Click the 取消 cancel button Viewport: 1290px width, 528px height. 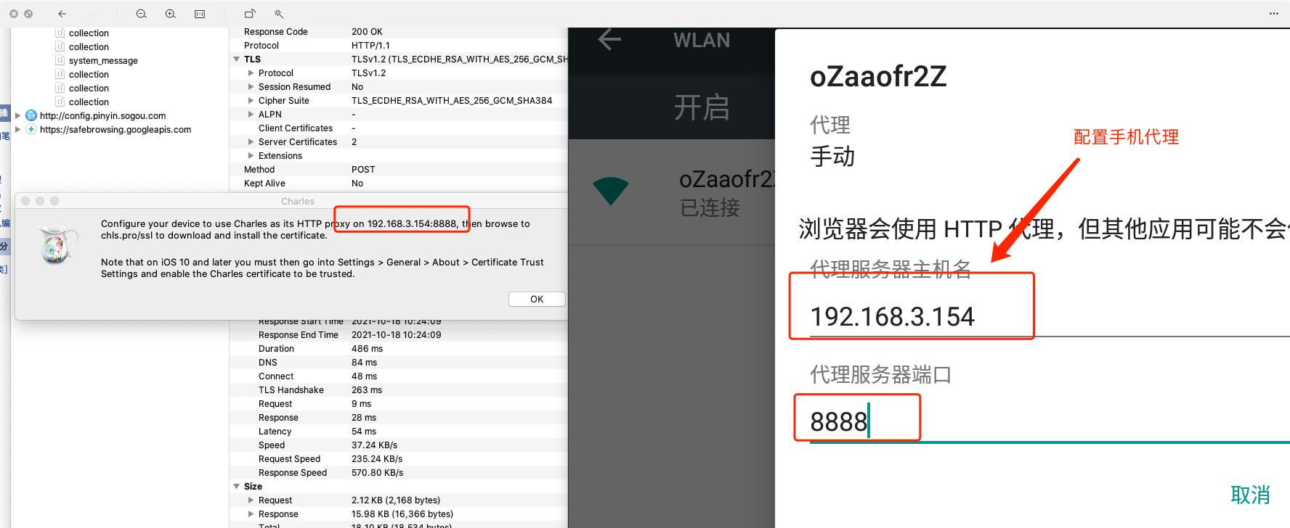[1250, 495]
